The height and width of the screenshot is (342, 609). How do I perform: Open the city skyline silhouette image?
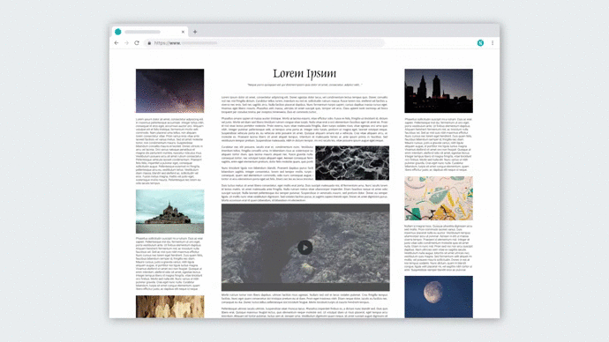click(439, 91)
